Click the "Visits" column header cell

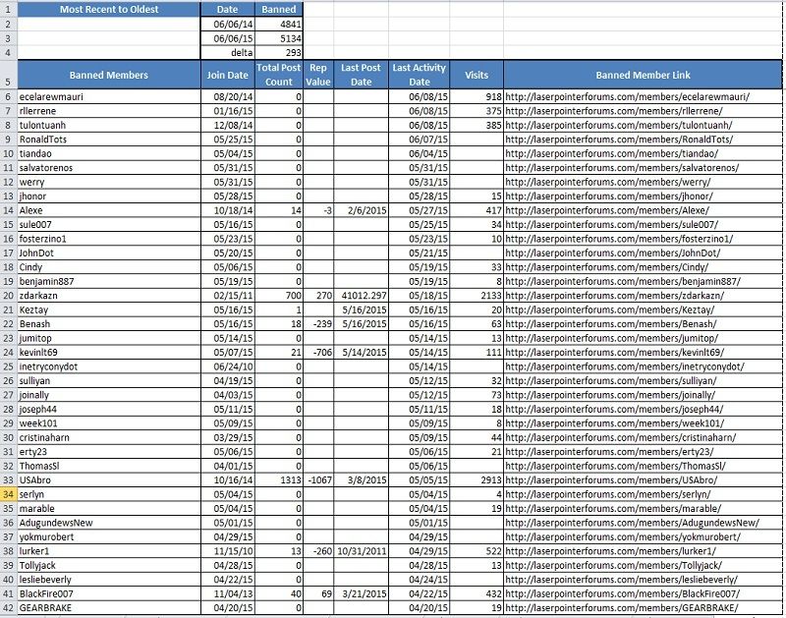click(477, 75)
